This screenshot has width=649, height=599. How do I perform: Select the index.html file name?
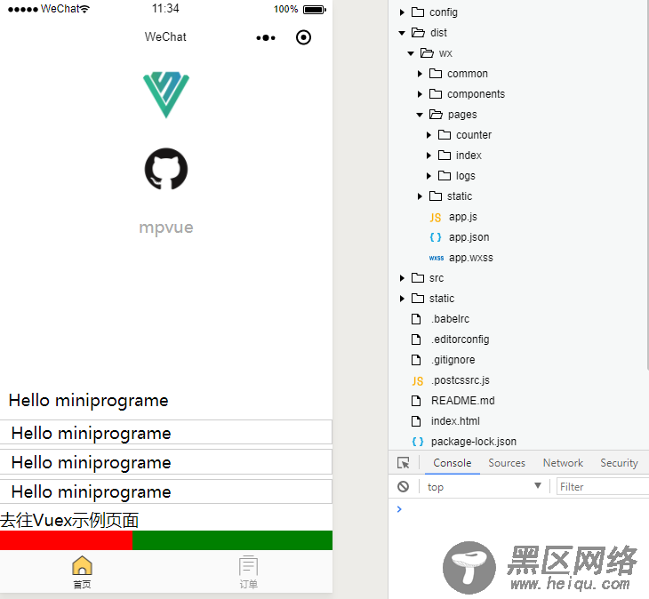click(x=455, y=420)
